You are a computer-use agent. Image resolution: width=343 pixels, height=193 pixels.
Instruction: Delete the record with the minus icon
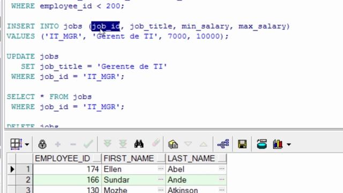point(73,144)
